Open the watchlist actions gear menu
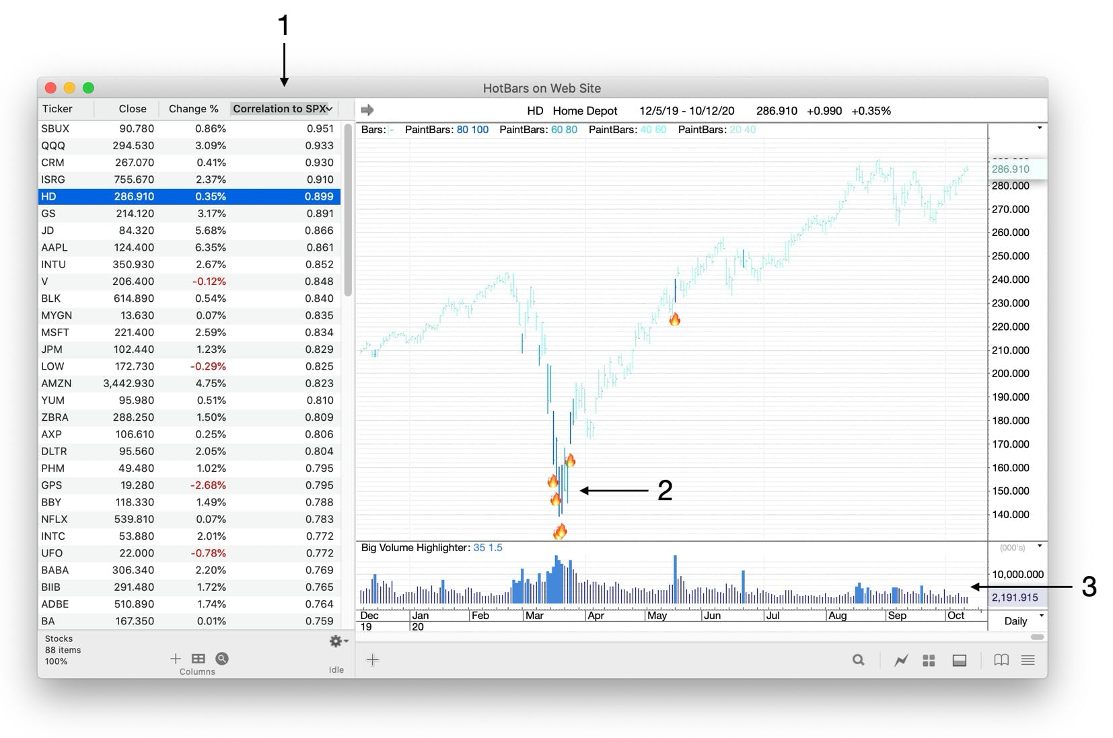The width and height of the screenshot is (1113, 738). 336,641
